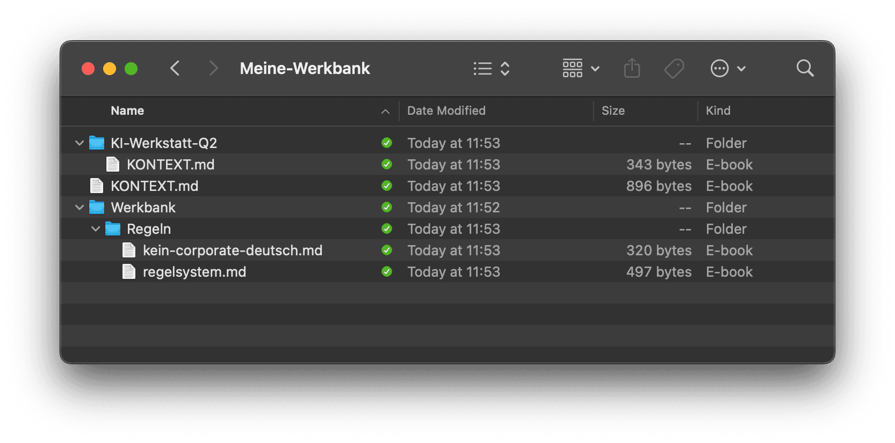Click sync status checkmark for regelsystem.md

387,272
